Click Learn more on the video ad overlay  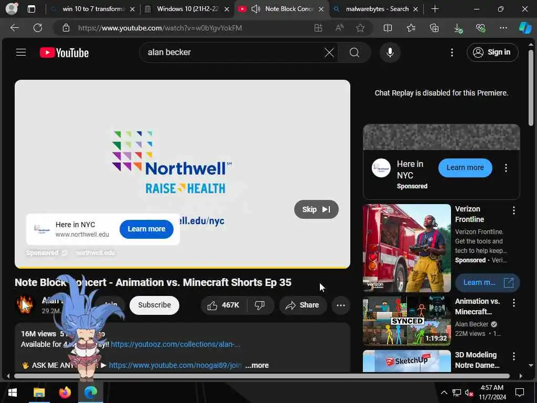point(146,229)
